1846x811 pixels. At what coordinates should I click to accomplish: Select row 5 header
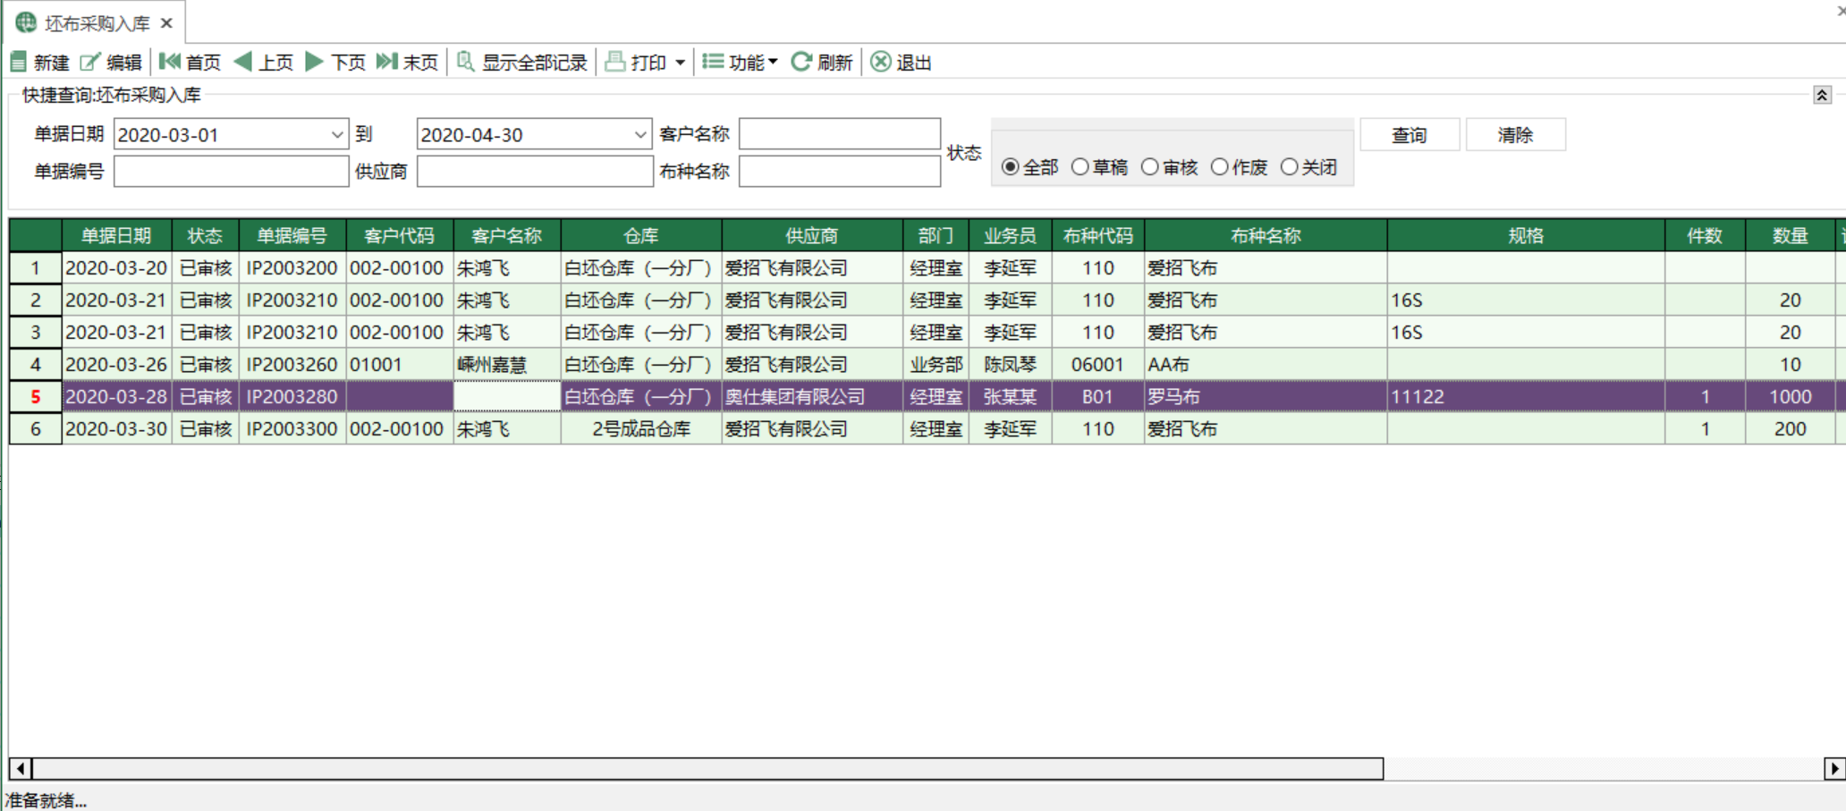click(36, 397)
